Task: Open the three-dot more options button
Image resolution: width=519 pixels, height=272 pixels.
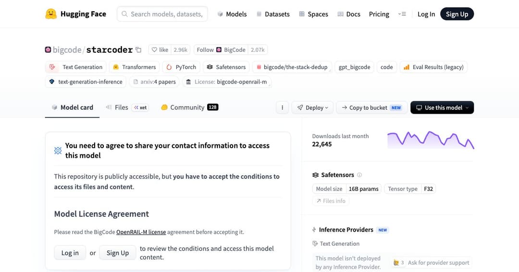Action: click(283, 107)
